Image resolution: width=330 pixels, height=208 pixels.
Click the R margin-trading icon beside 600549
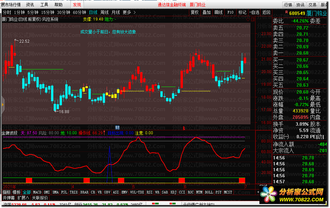click(x=287, y=12)
